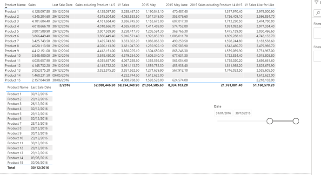Screen dimensions: 321x175
Task: Sort by Last Sale Date header in top table
Action: click(62, 5)
